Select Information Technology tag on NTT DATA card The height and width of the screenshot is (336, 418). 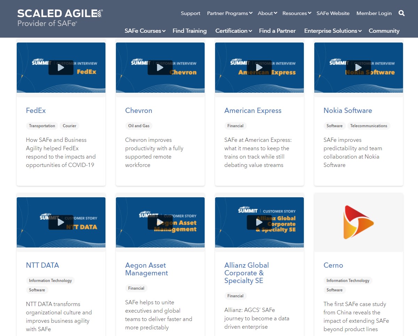tap(50, 281)
